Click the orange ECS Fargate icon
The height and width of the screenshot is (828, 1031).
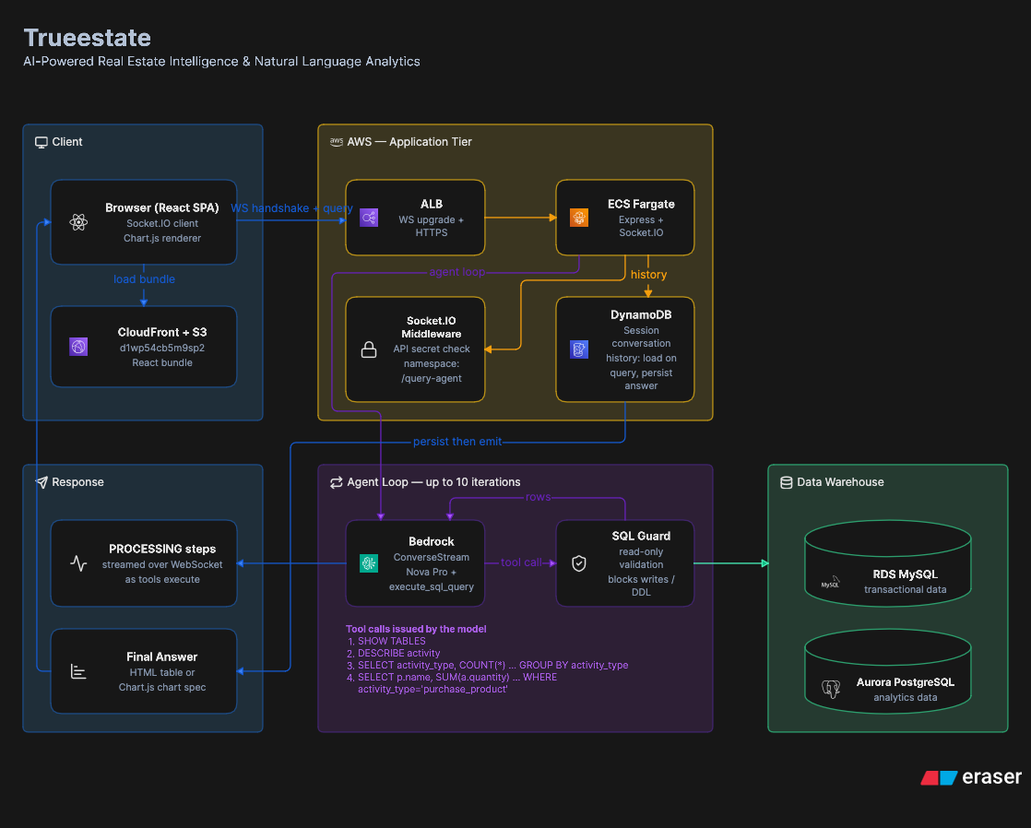point(578,218)
